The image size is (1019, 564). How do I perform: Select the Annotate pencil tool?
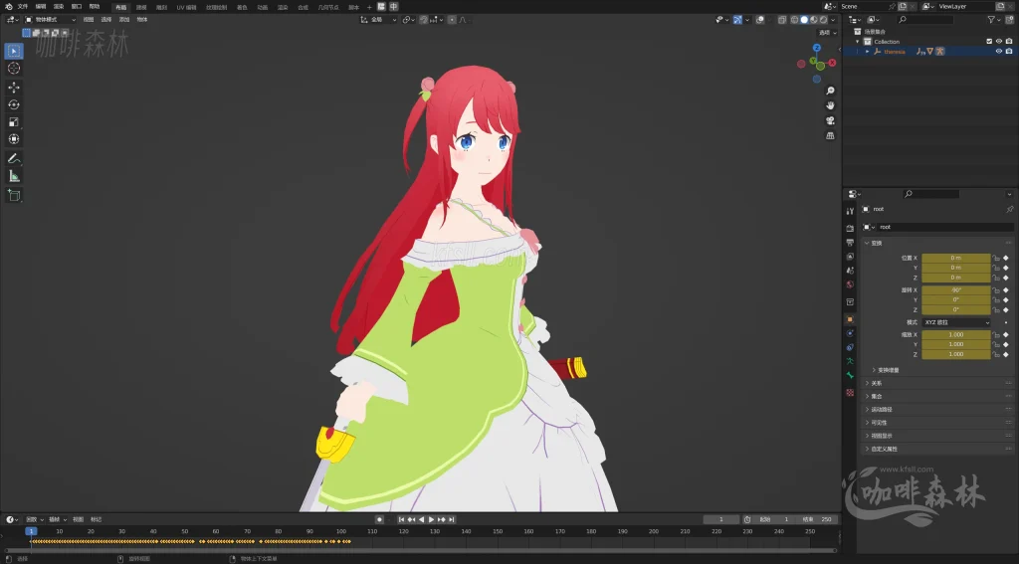tap(14, 158)
